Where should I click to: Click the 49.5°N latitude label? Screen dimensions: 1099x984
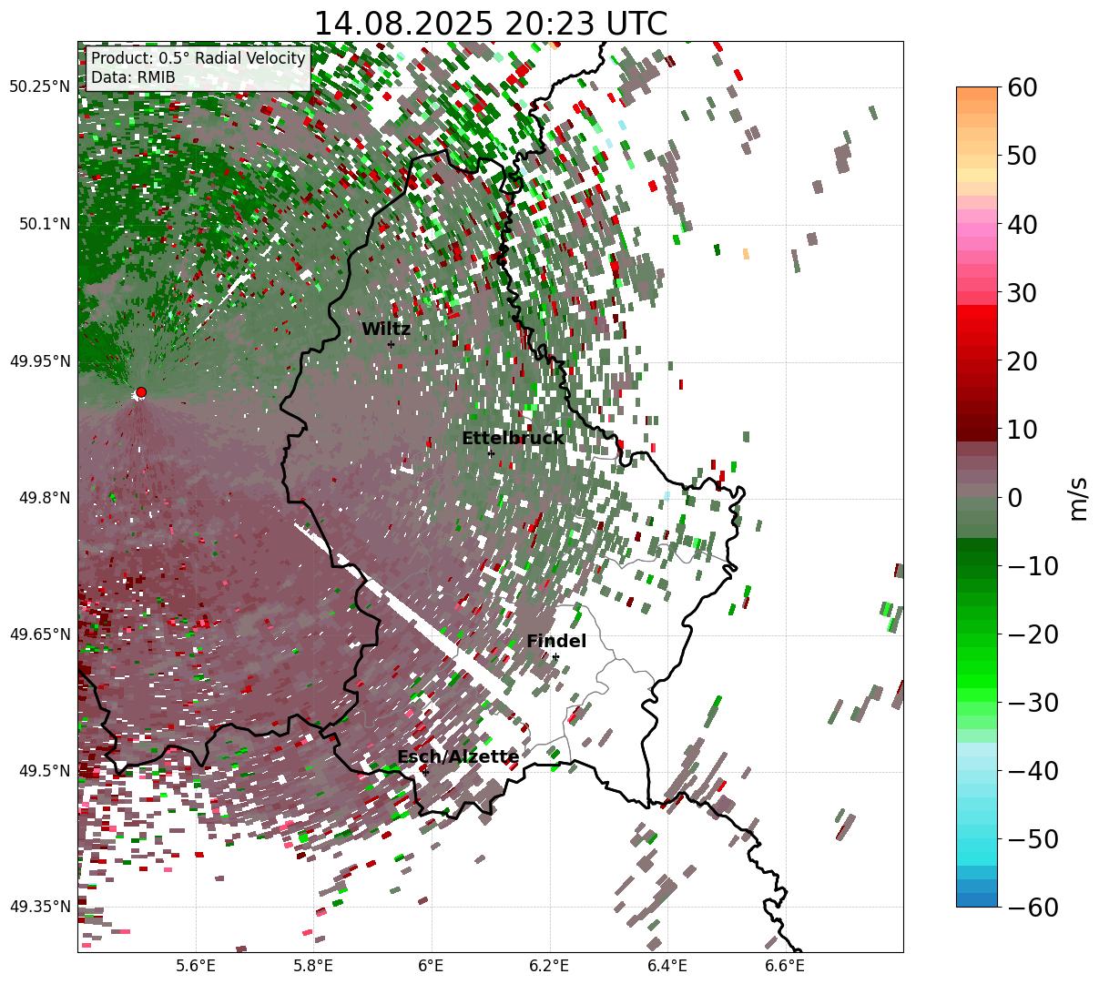(44, 771)
